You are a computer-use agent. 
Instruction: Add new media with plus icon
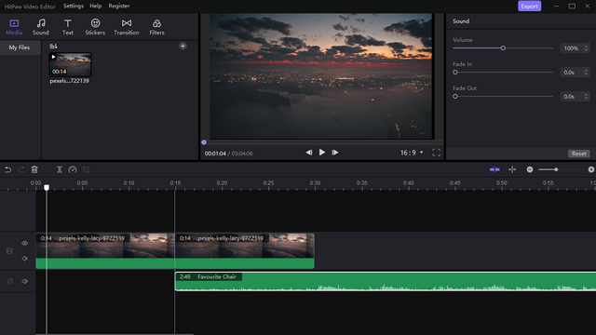[x=183, y=46]
